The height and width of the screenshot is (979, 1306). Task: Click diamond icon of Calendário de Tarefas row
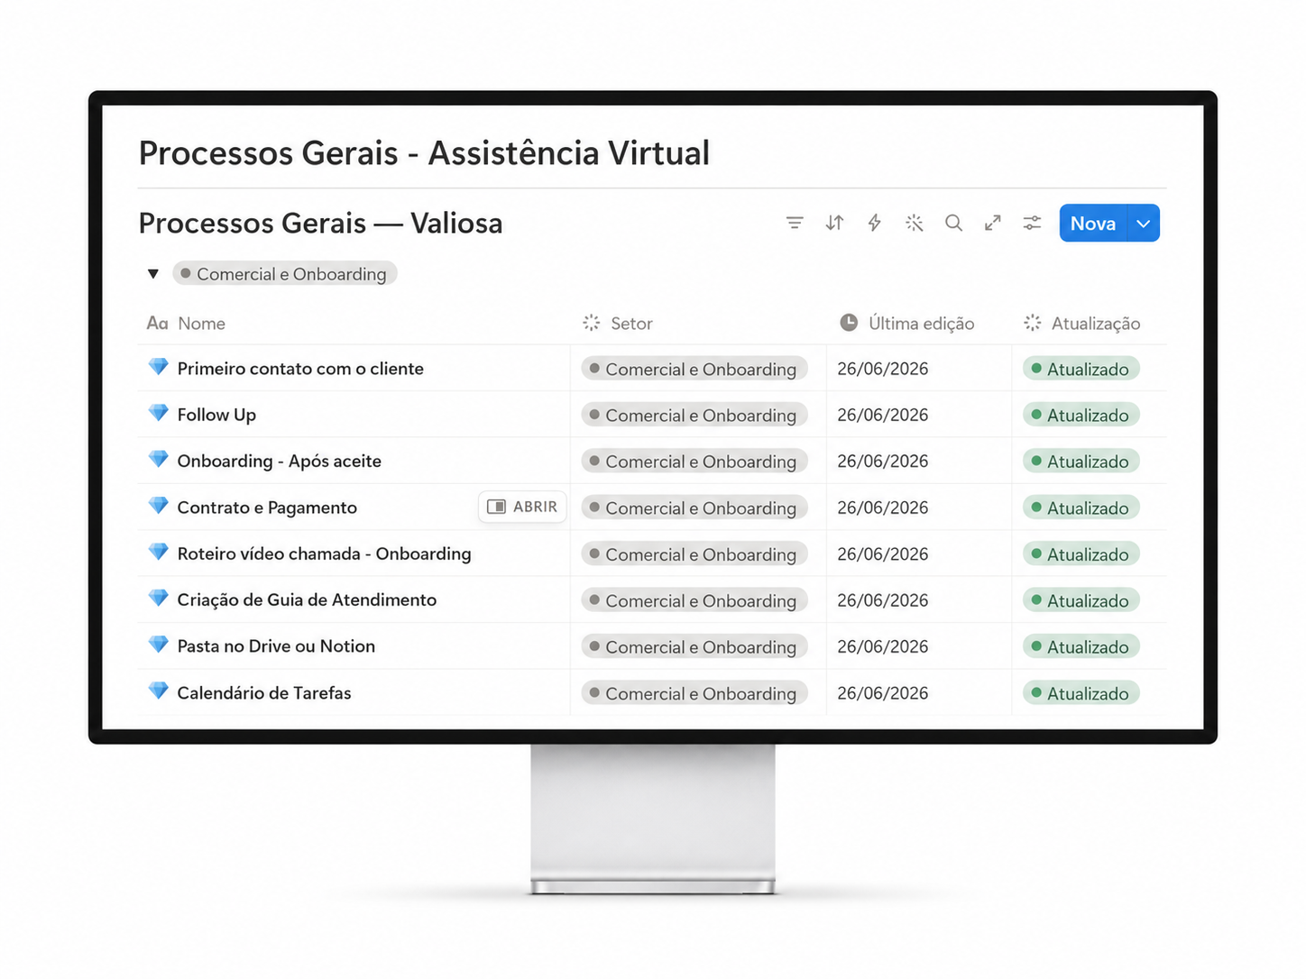coord(158,691)
